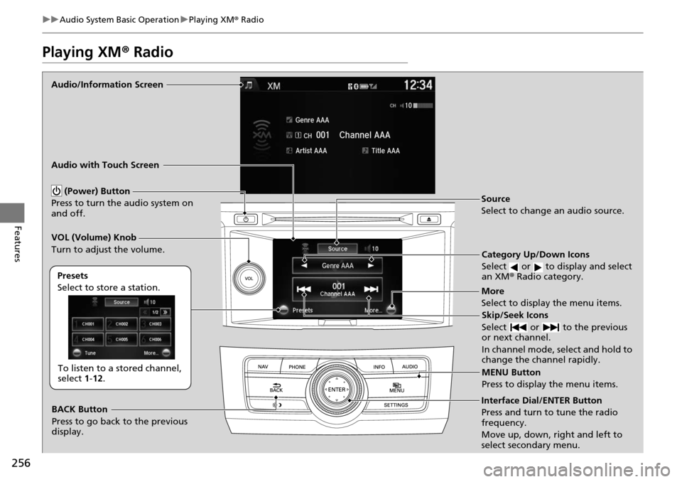This screenshot has height=482, width=682.
Task: Click the display brightness day/night button
Action: click(x=276, y=405)
